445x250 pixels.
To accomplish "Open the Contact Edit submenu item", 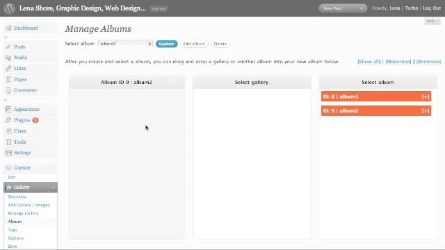I will point(12,177).
